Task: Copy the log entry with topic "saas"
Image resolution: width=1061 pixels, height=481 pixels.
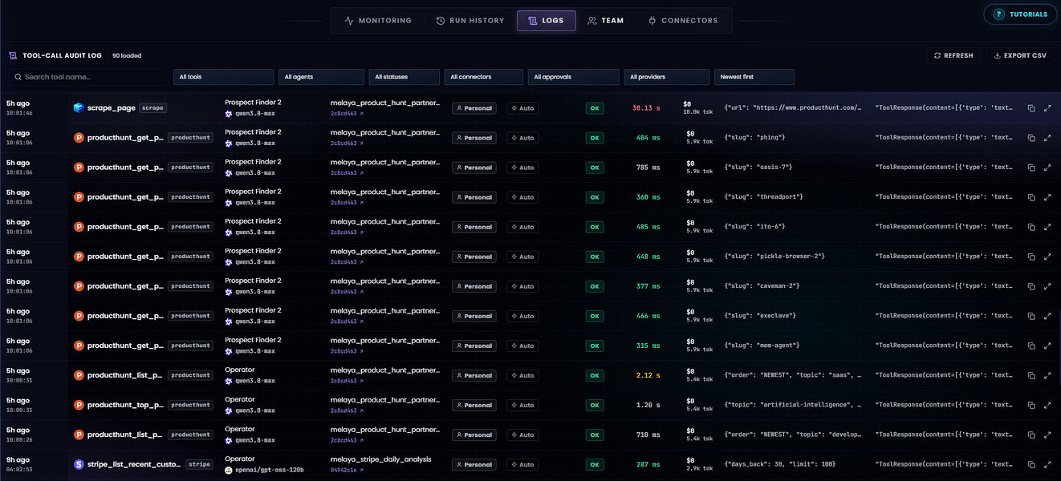Action: tap(1031, 375)
